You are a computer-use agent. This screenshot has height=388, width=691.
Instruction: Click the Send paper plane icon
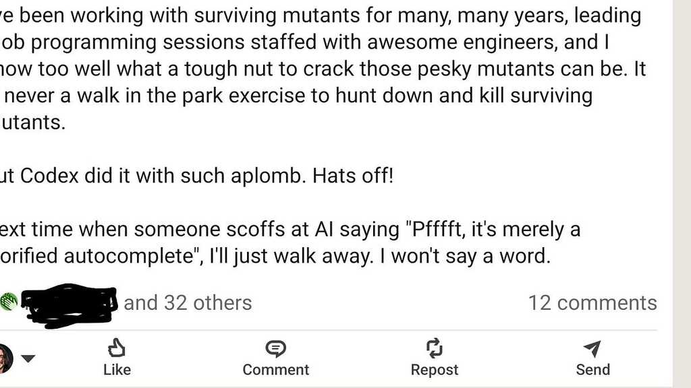[x=592, y=348]
